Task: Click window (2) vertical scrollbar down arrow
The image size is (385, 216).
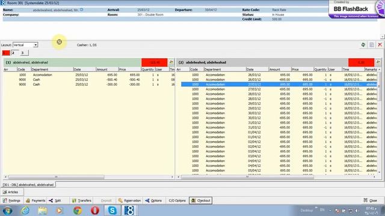Action: click(380, 172)
